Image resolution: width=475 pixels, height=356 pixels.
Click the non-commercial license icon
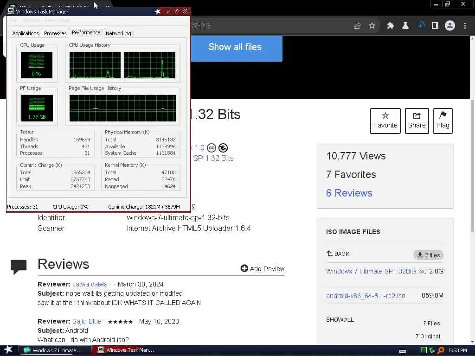coord(223,148)
